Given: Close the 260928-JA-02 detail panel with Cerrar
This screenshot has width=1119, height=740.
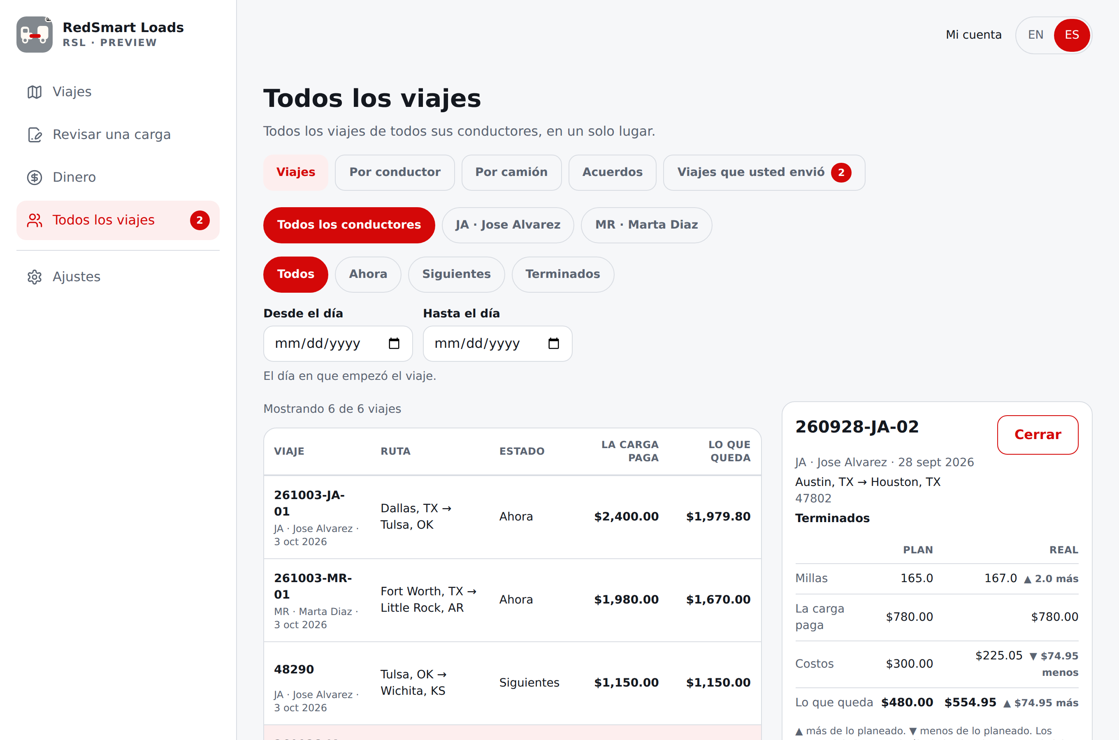Looking at the screenshot, I should click(1037, 435).
